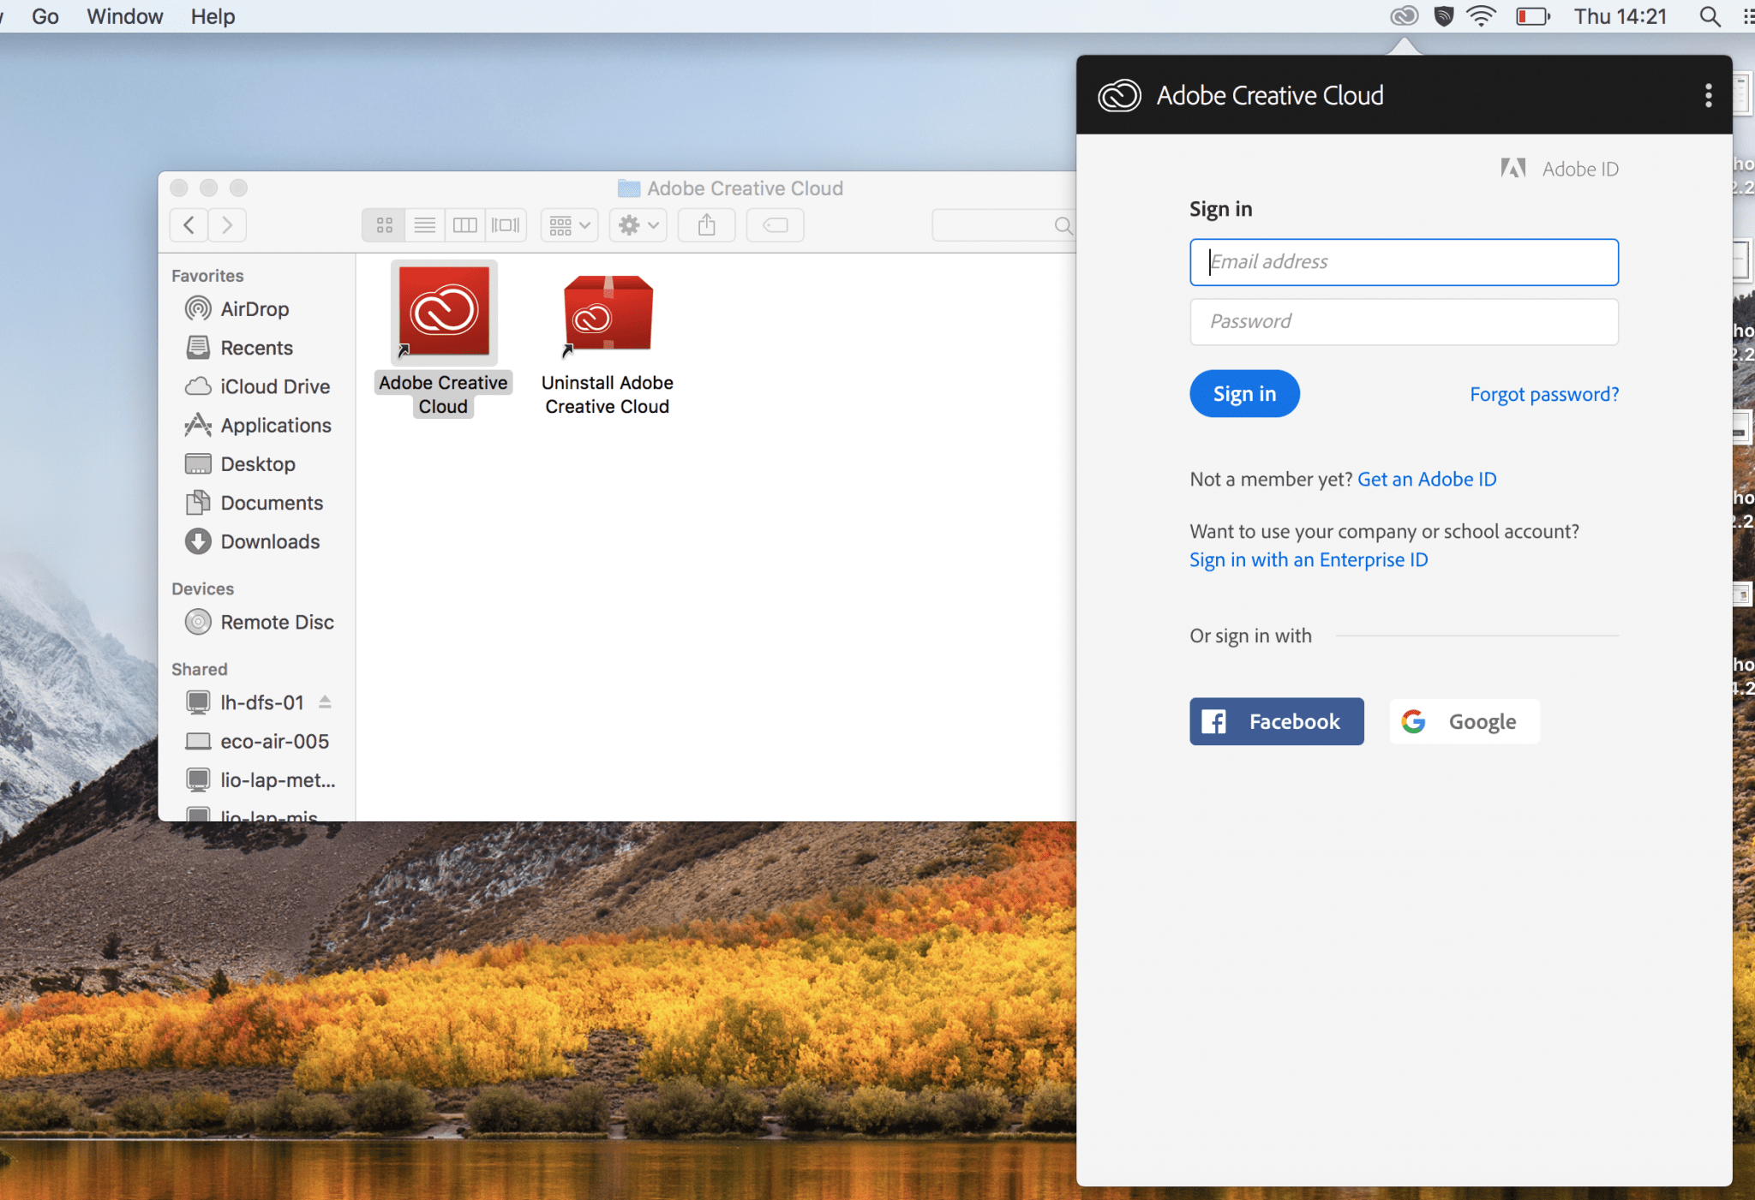Open the three-dot menu in Creative Cloud panel
This screenshot has width=1755, height=1200.
[x=1708, y=95]
